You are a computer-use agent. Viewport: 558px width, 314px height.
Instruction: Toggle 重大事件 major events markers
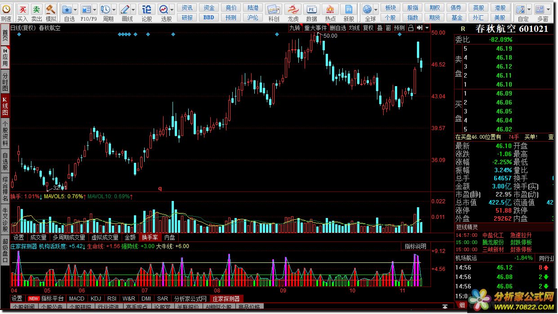click(x=316, y=28)
